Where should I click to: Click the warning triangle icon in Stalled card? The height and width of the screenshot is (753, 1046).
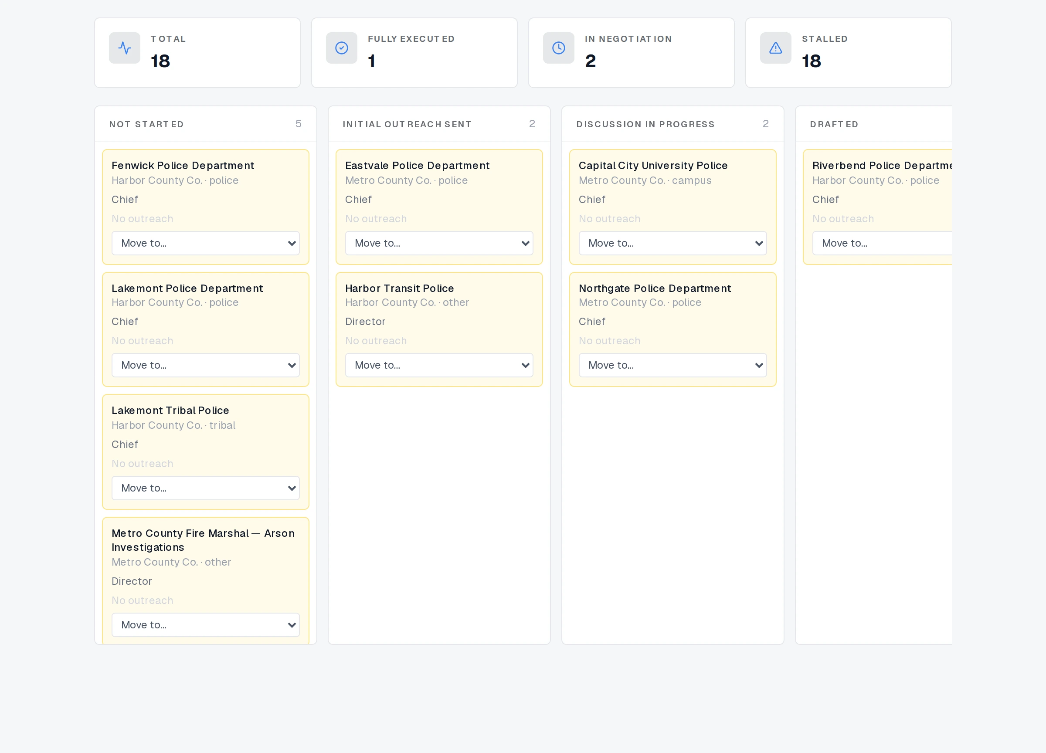pos(775,48)
